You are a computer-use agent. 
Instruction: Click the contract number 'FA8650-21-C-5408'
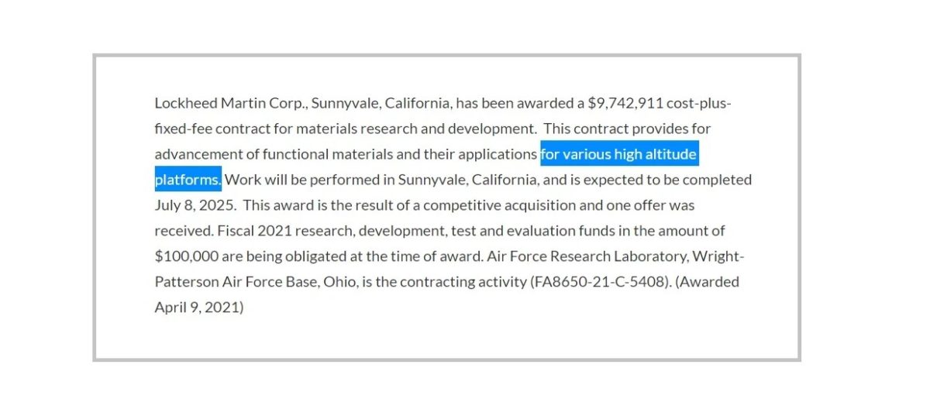(600, 282)
